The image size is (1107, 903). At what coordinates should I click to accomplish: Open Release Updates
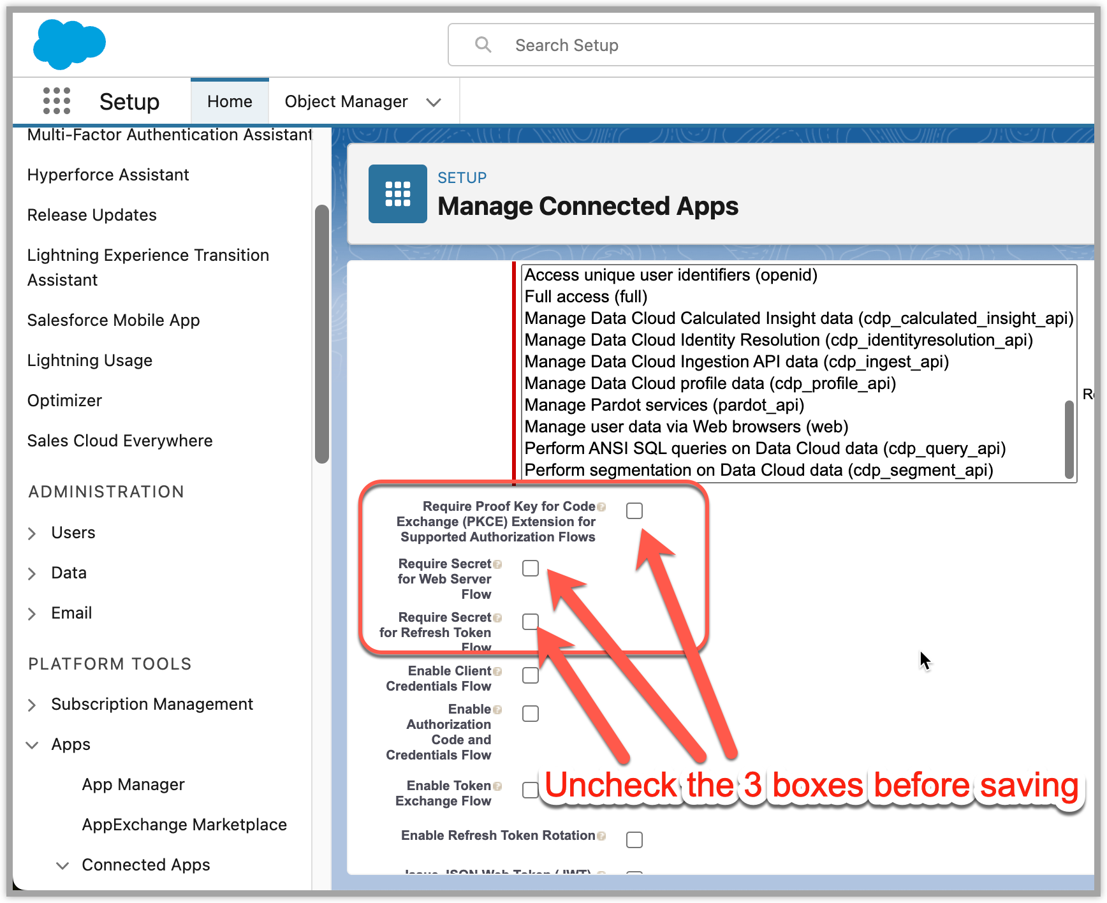click(92, 215)
